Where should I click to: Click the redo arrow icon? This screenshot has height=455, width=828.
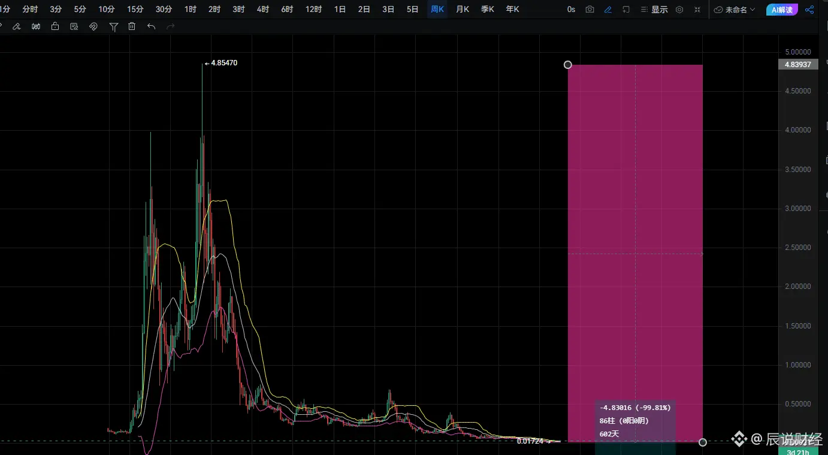[170, 26]
